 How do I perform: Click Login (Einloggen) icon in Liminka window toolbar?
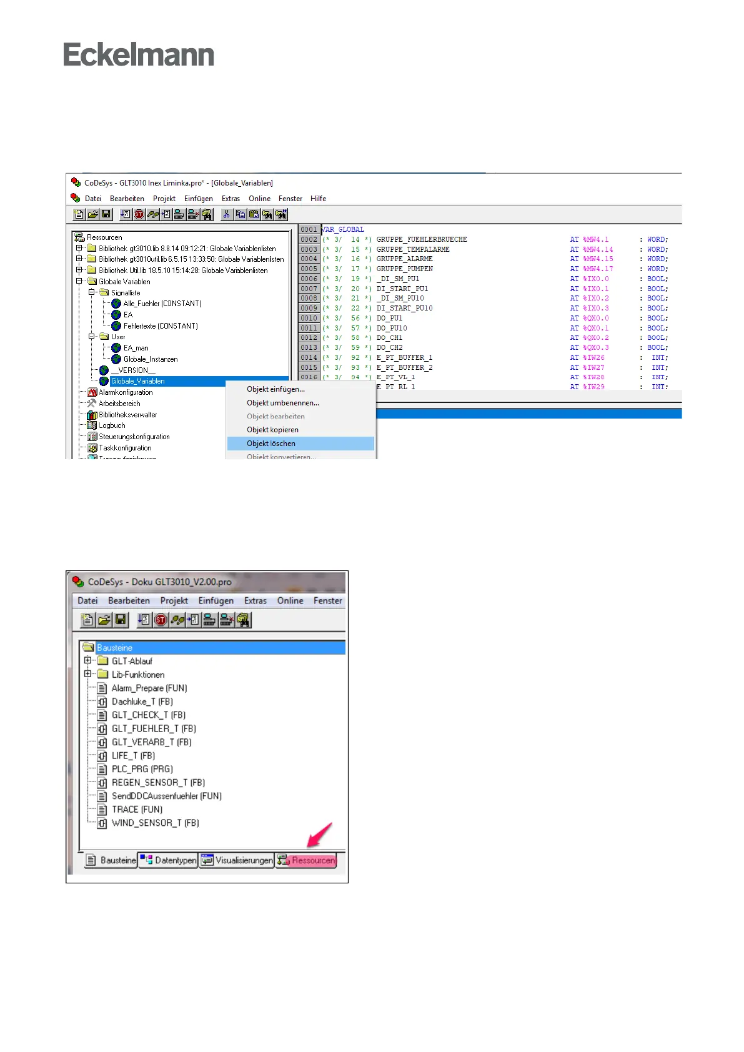(180, 214)
